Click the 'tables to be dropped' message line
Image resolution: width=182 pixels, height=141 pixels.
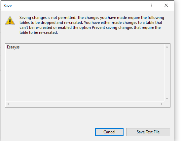click(91, 23)
